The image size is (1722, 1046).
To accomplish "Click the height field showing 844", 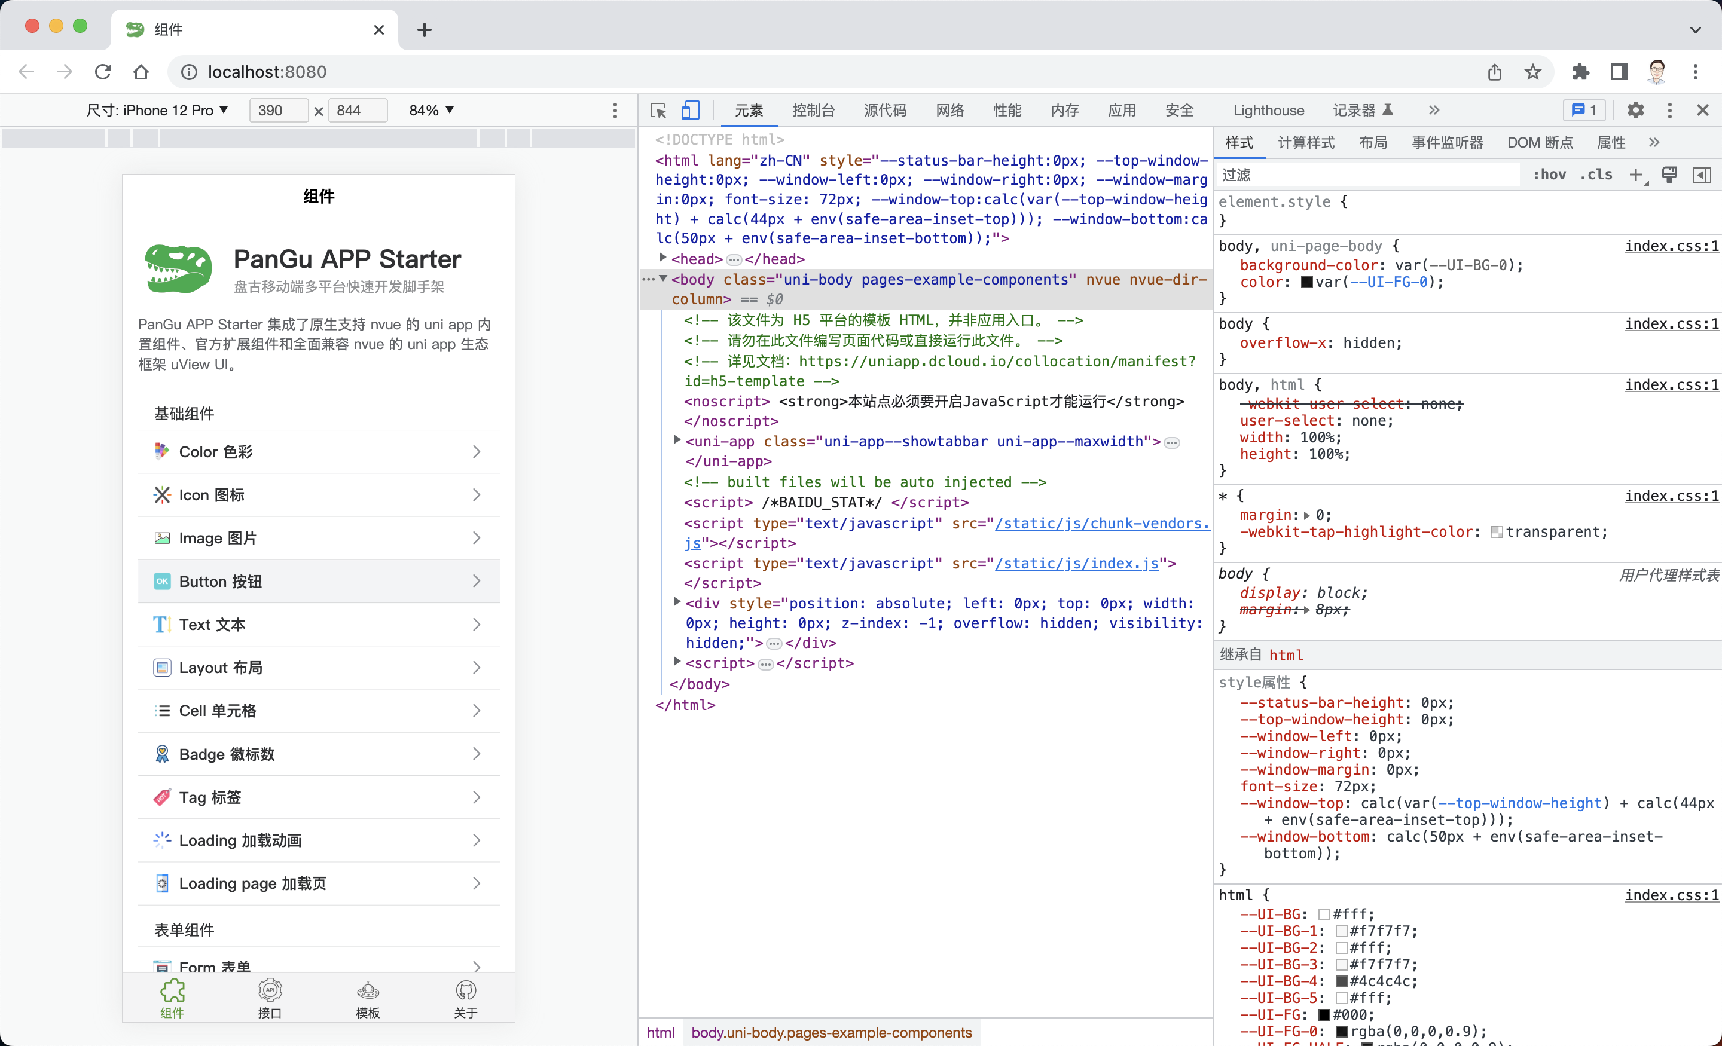I will pyautogui.click(x=357, y=111).
